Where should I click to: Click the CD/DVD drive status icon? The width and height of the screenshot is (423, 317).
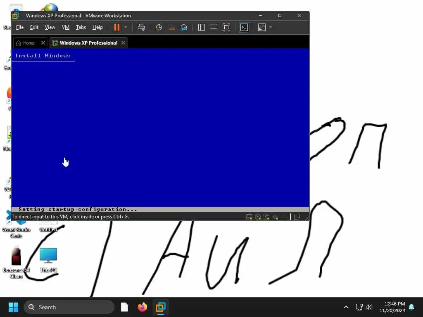pos(258,217)
